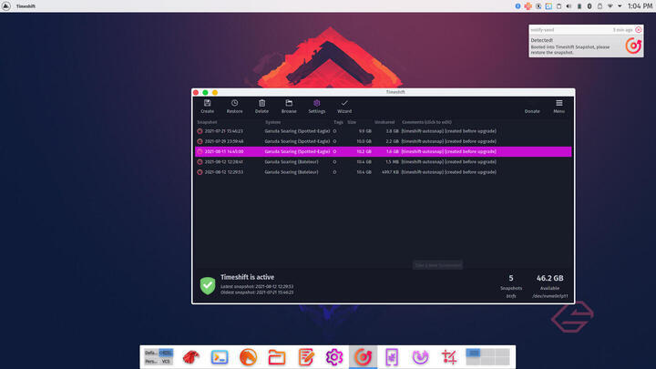Screen dimensions: 656x369
Task: Click the blue info tray icon
Action: [x=518, y=6]
